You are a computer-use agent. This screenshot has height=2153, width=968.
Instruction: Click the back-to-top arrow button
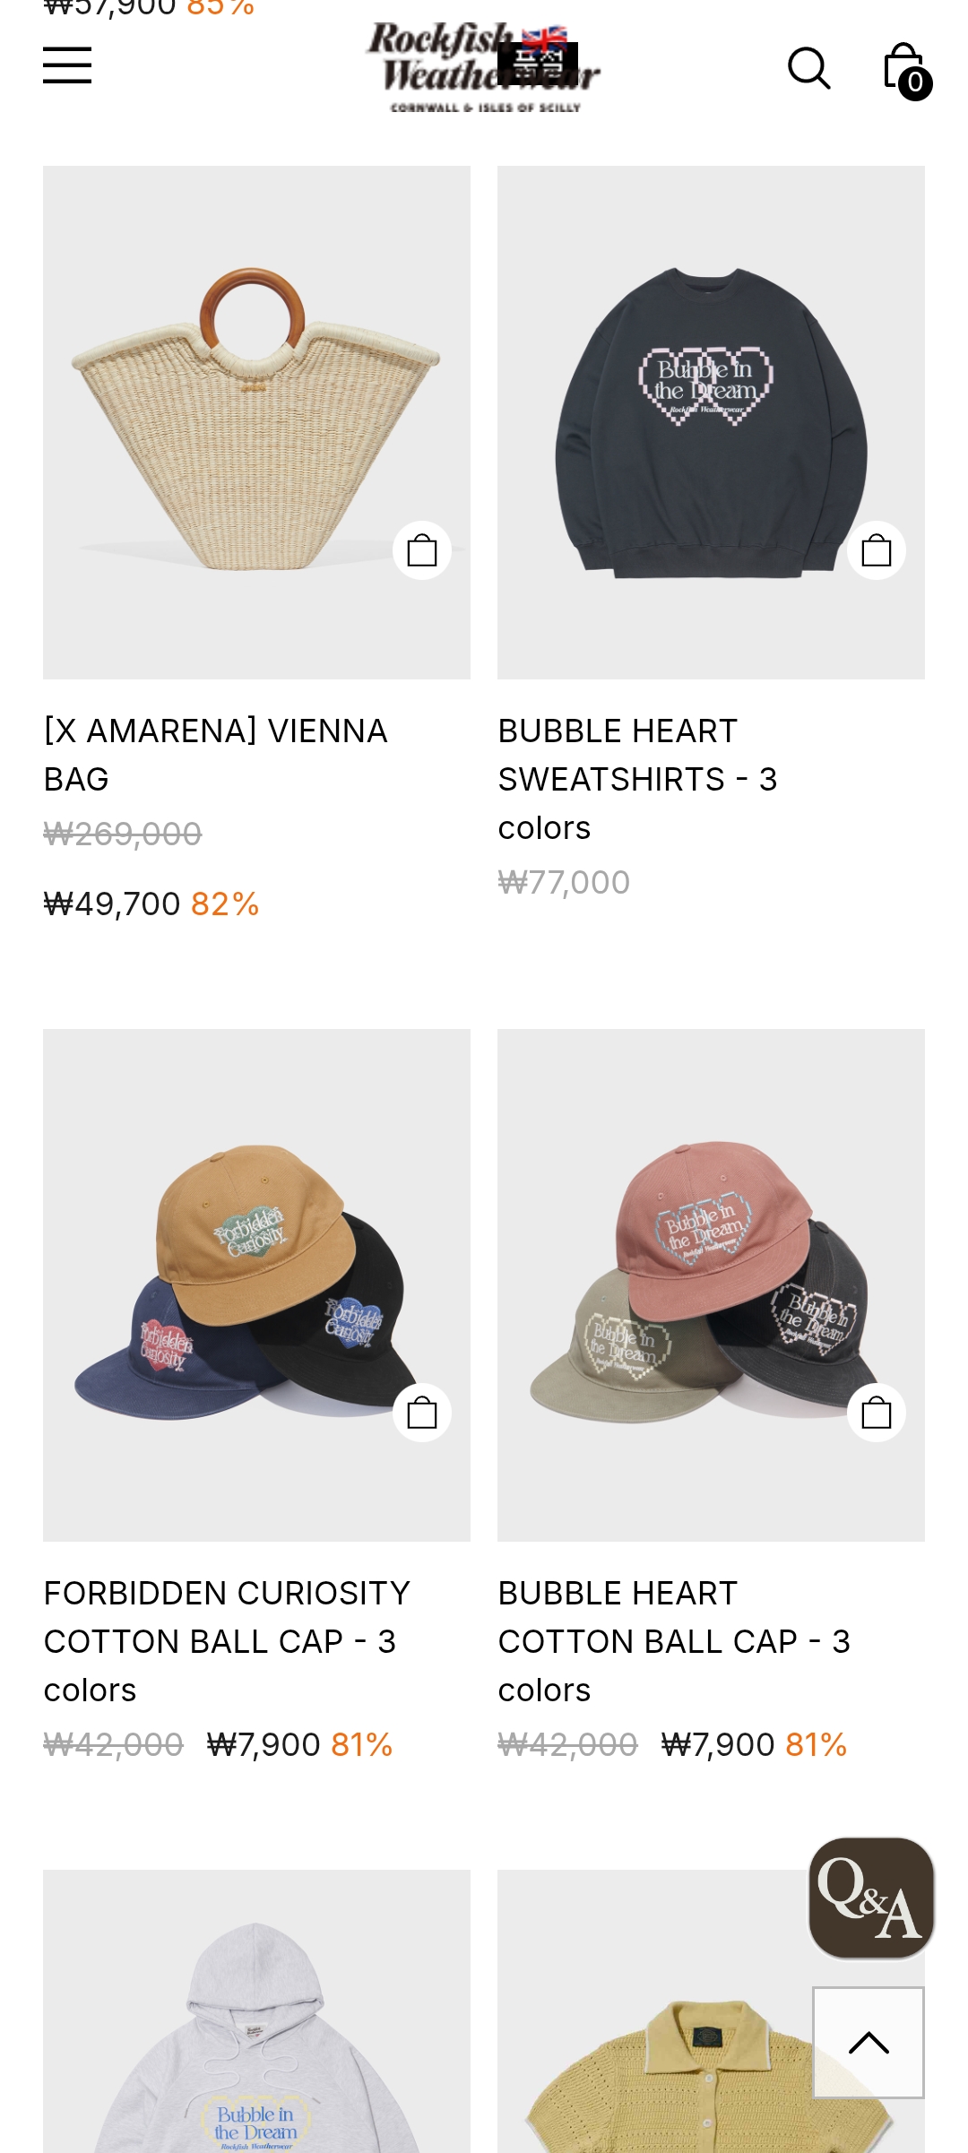click(x=869, y=2043)
